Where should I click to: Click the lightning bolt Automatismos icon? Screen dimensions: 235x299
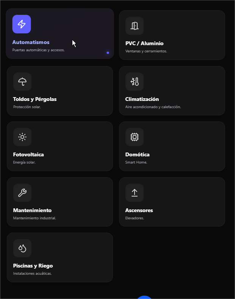coord(22,24)
